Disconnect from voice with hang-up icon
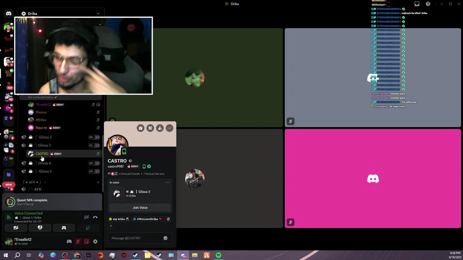This screenshot has width=463, height=260. [95, 217]
